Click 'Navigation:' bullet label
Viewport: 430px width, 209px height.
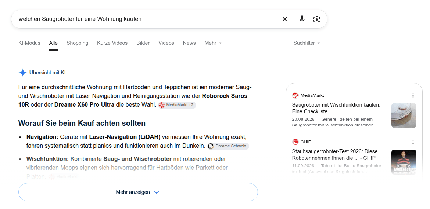[43, 136]
